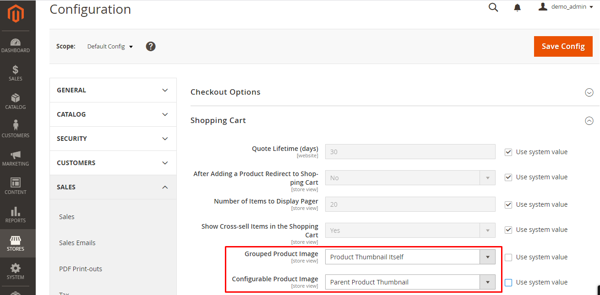The image size is (600, 295).
Task: Expand the CATALOG configuration tab
Action: coord(113,114)
